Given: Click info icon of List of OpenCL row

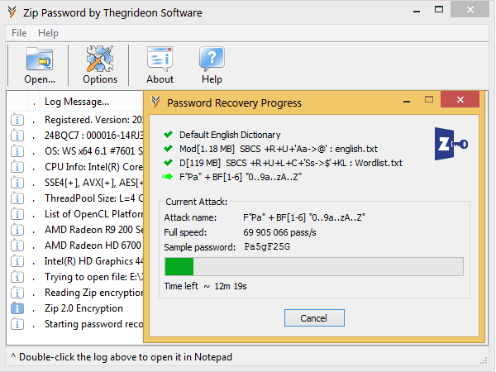Looking at the screenshot, I should 17,214.
